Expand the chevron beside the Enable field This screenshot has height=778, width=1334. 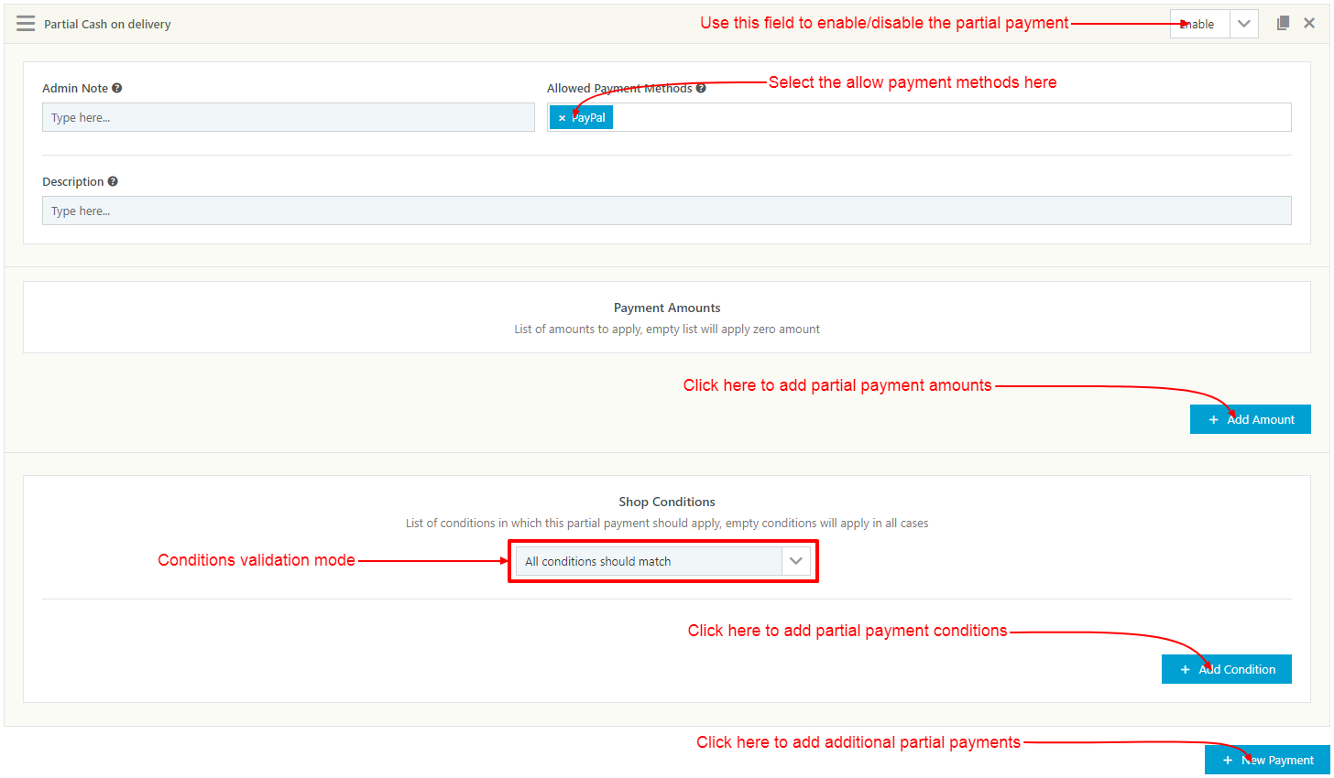coord(1243,24)
